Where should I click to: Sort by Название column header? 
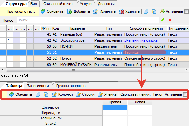pos(77,28)
